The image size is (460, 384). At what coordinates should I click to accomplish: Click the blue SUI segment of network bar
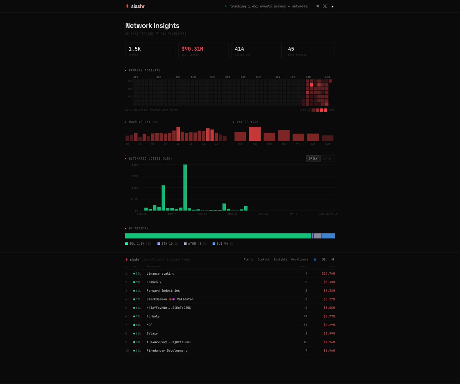328,236
